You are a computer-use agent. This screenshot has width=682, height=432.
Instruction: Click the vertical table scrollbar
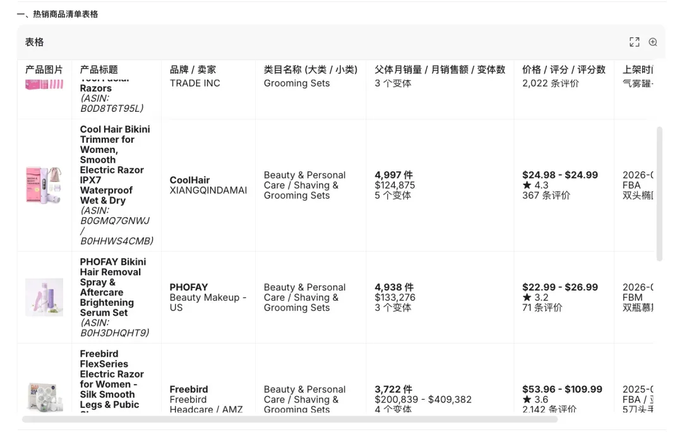pyautogui.click(x=659, y=194)
